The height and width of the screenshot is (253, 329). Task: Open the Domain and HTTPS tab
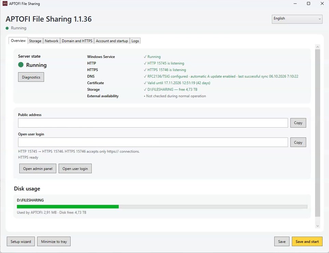pyautogui.click(x=77, y=41)
